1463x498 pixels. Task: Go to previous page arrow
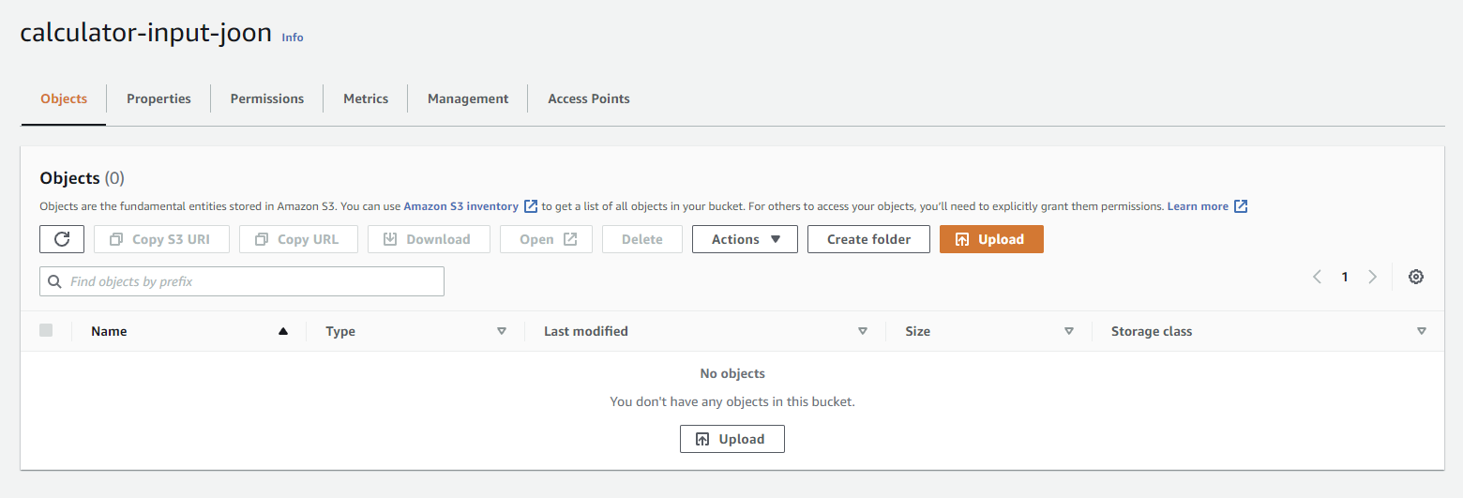(x=1317, y=277)
